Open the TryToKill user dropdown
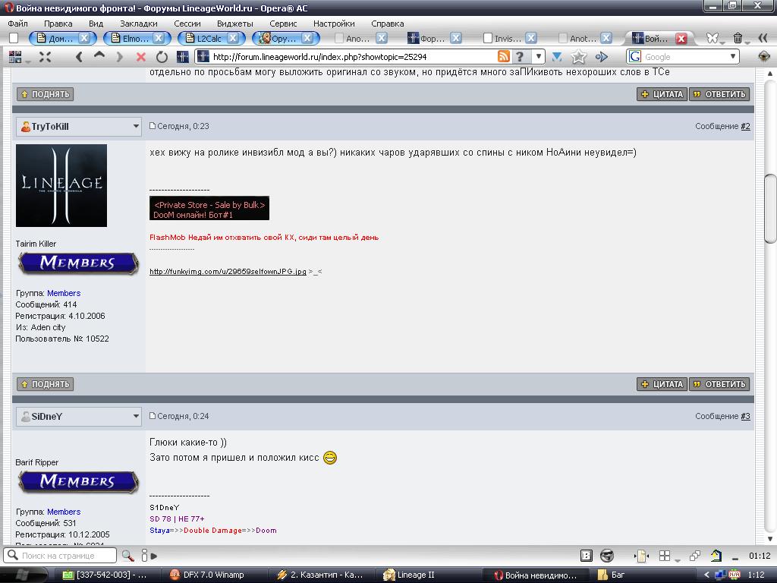Image resolution: width=777 pixels, height=583 pixels. [x=136, y=127]
